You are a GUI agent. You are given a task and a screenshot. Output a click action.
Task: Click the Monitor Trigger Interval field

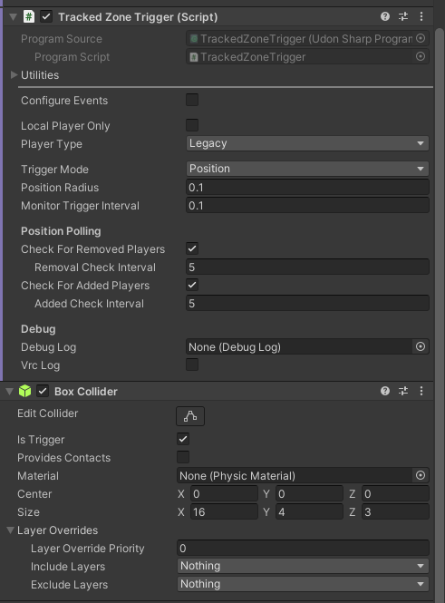click(x=307, y=205)
